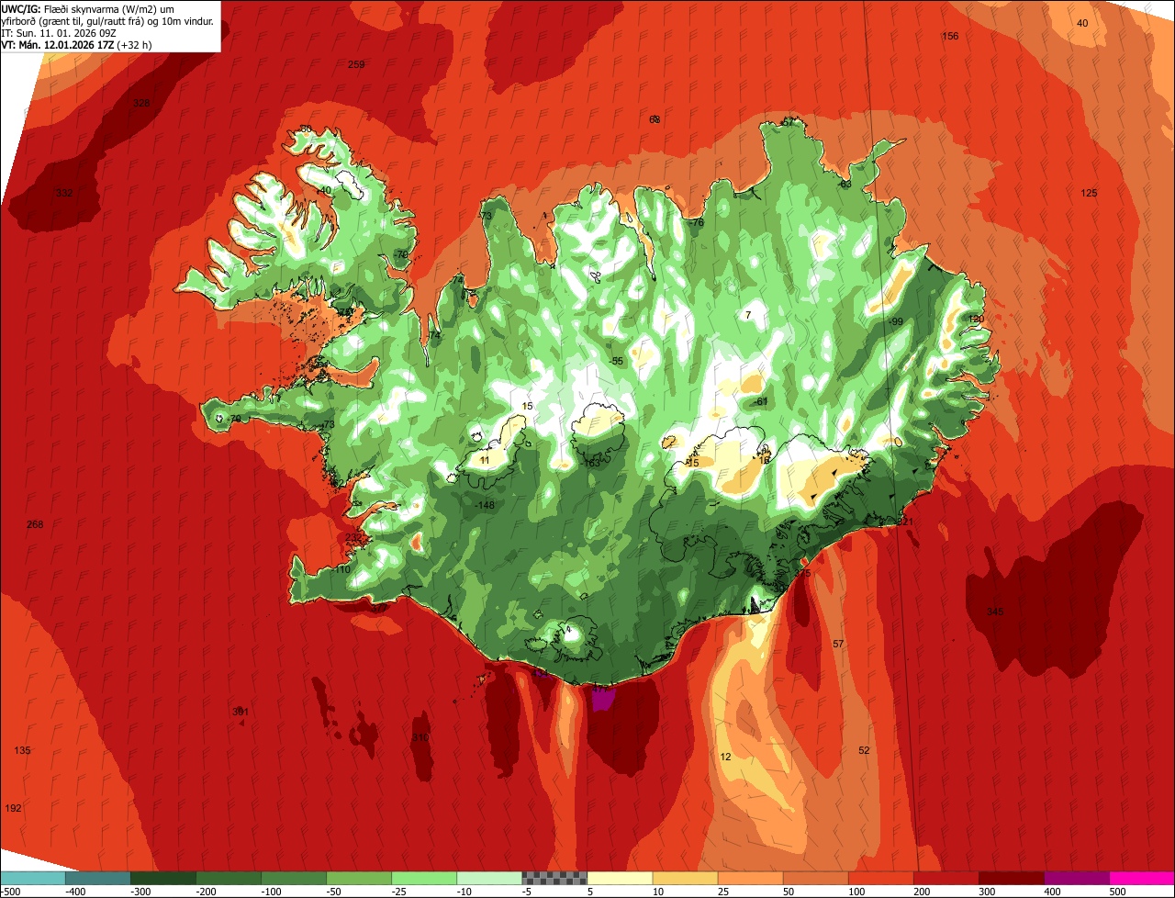
Task: Click the '-76' value on northern land
Action: pos(697,223)
